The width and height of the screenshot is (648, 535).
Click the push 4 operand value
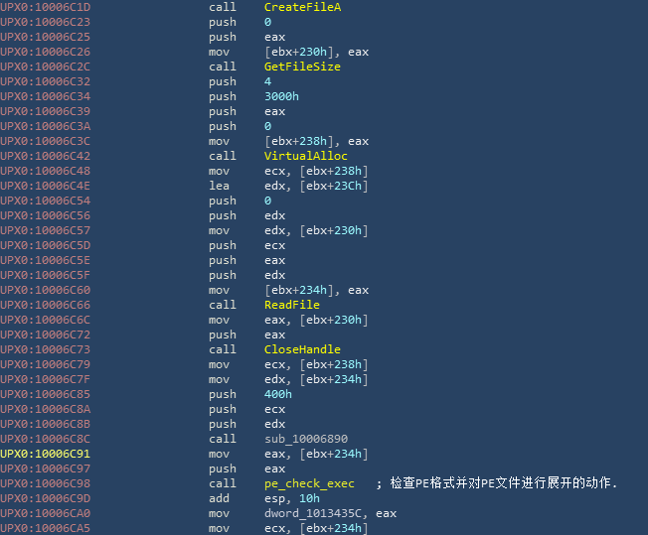268,81
